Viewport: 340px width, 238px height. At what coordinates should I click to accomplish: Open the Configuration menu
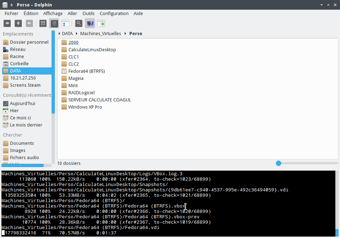[114, 14]
